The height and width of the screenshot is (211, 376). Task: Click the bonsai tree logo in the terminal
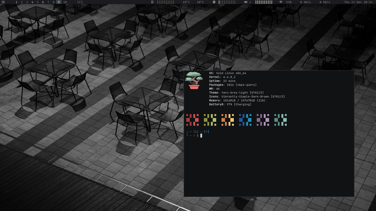194,80
